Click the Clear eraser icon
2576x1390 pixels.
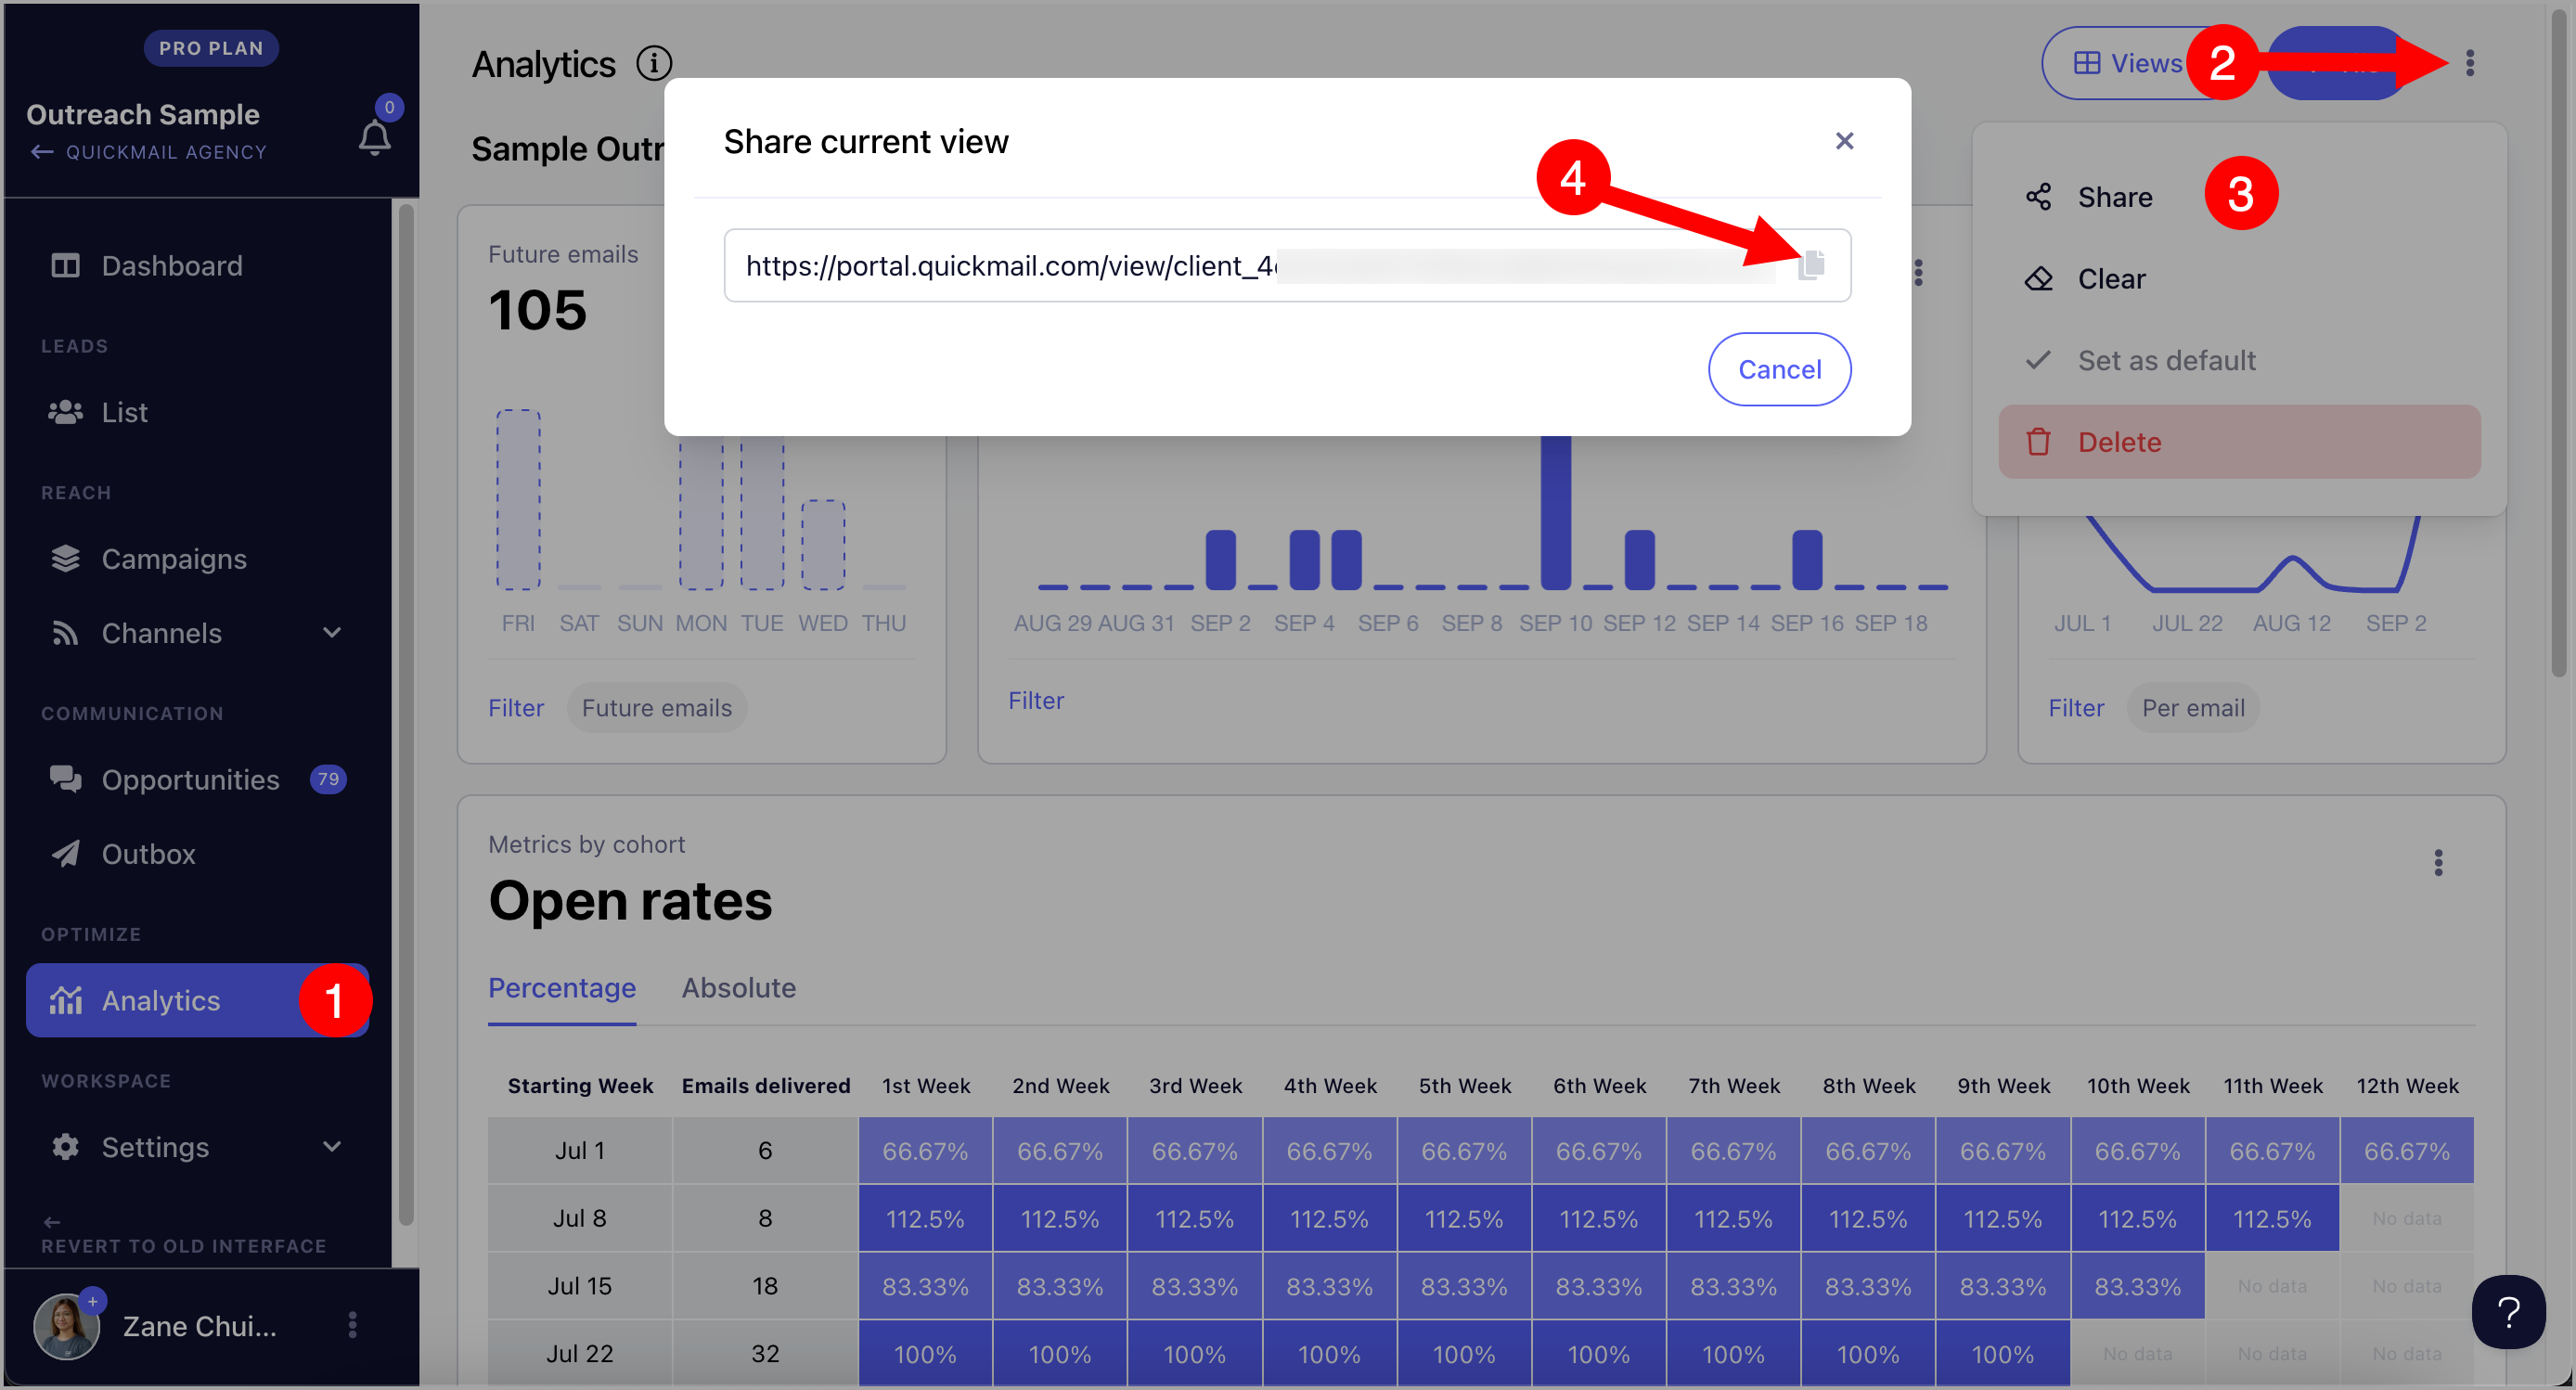(x=2038, y=279)
